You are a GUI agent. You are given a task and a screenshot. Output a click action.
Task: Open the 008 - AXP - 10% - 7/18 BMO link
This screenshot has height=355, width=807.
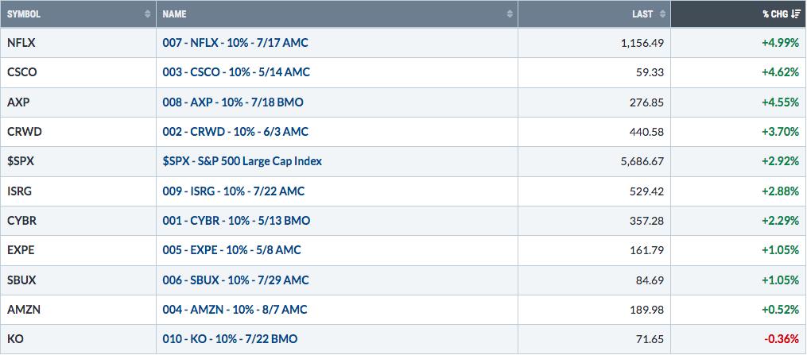(233, 102)
